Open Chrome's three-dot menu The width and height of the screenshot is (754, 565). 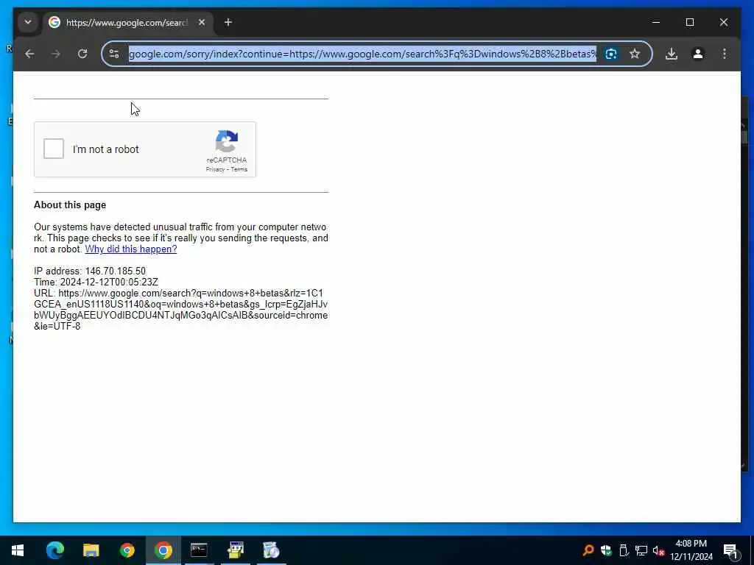[725, 54]
